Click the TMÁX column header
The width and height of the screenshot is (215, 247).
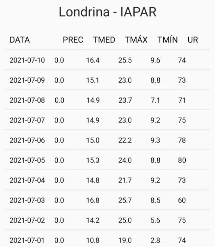[x=136, y=40]
